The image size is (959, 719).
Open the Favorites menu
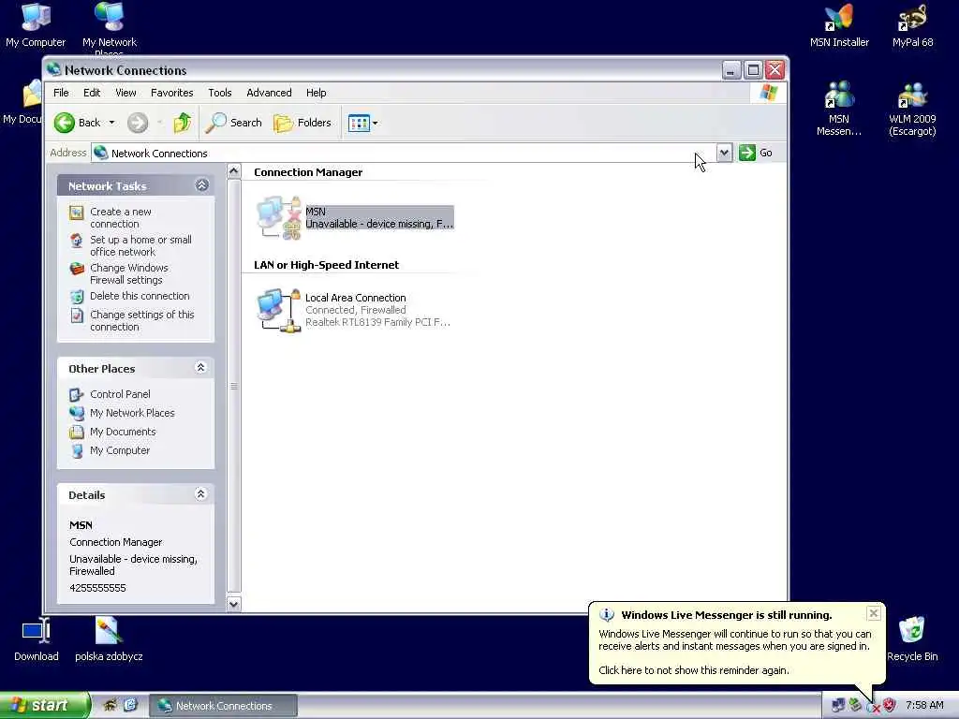pos(172,93)
